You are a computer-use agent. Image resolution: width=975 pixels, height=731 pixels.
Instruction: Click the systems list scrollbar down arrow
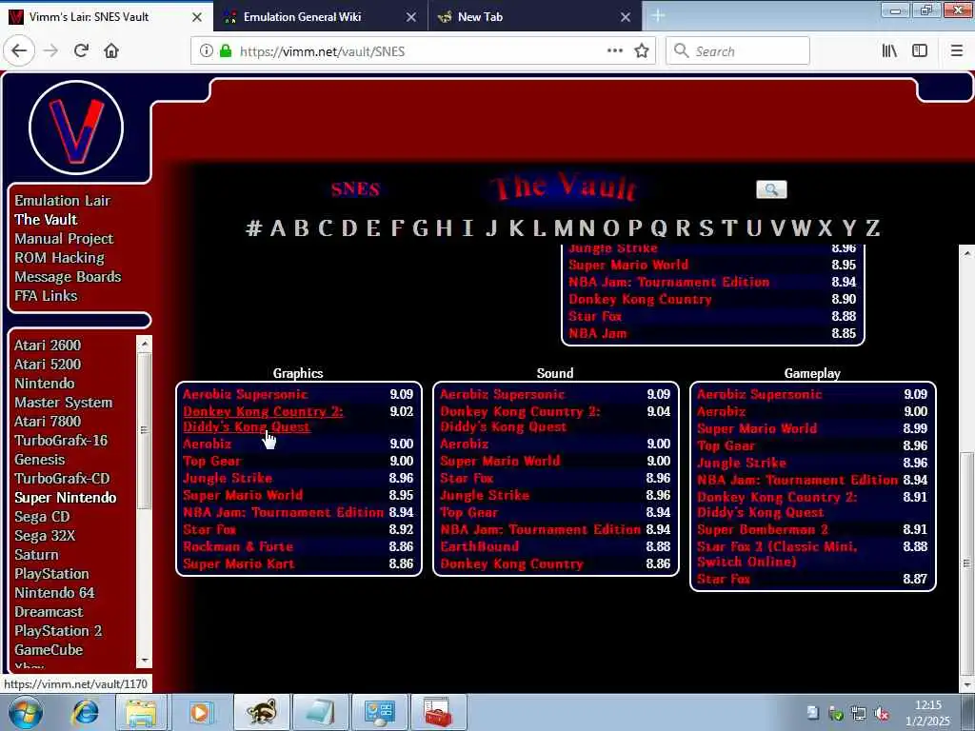pos(145,661)
